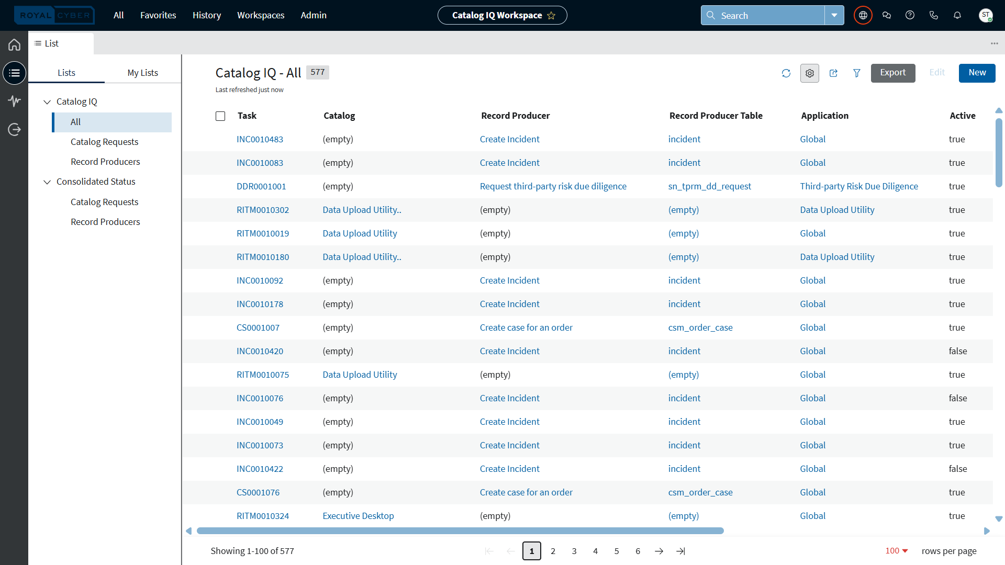1005x565 pixels.
Task: Open the home icon in sidebar
Action: click(x=14, y=45)
